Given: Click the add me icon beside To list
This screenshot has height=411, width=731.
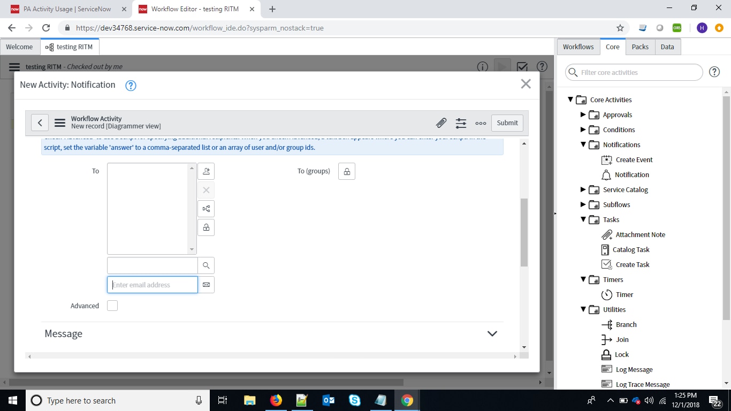Looking at the screenshot, I should [x=206, y=171].
